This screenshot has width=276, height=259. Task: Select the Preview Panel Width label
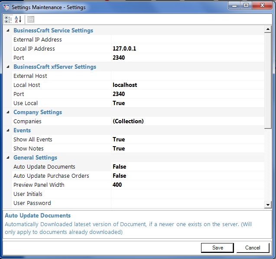(39, 185)
